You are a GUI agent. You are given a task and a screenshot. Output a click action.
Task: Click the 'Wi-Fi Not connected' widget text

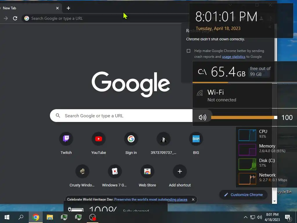point(222,96)
